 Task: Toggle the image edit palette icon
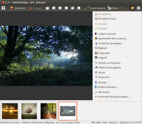pyautogui.click(x=132, y=8)
